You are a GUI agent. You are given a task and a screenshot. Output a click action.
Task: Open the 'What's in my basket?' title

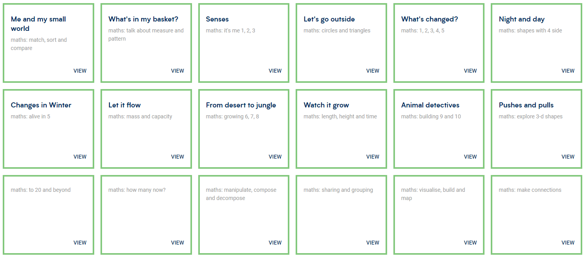pos(143,19)
